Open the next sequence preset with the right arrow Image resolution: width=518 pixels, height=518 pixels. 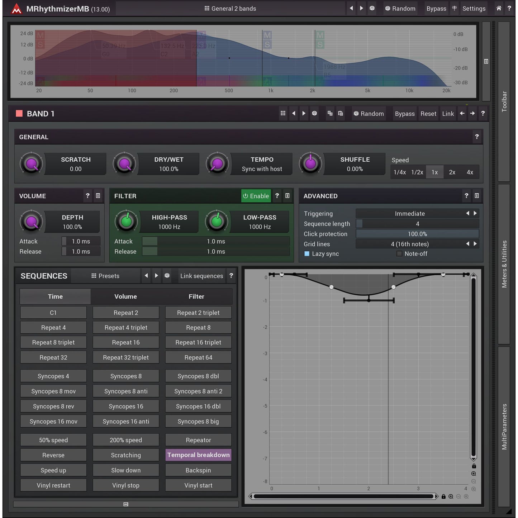coord(157,276)
